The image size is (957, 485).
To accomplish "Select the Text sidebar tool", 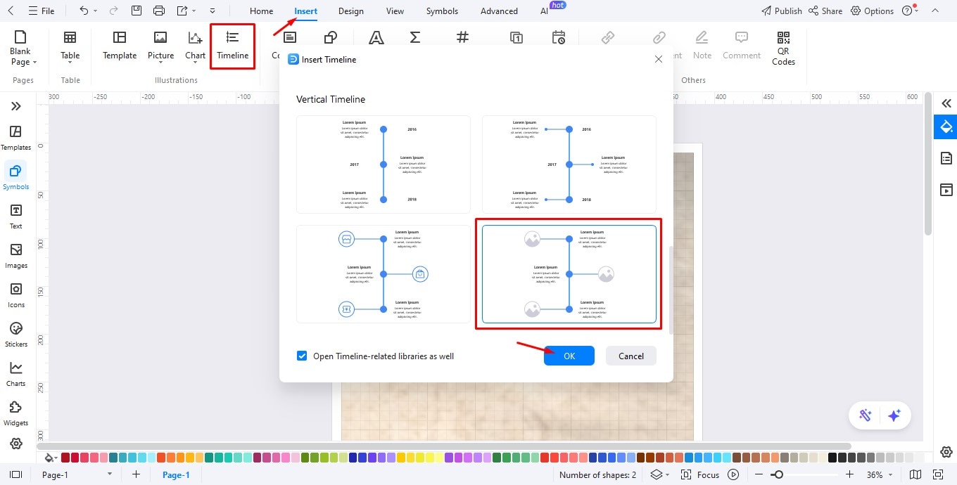I will pyautogui.click(x=16, y=216).
